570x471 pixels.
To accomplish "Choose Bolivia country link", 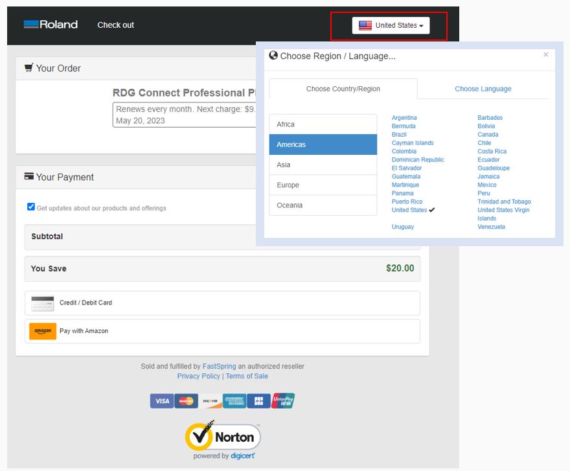I will pos(486,126).
